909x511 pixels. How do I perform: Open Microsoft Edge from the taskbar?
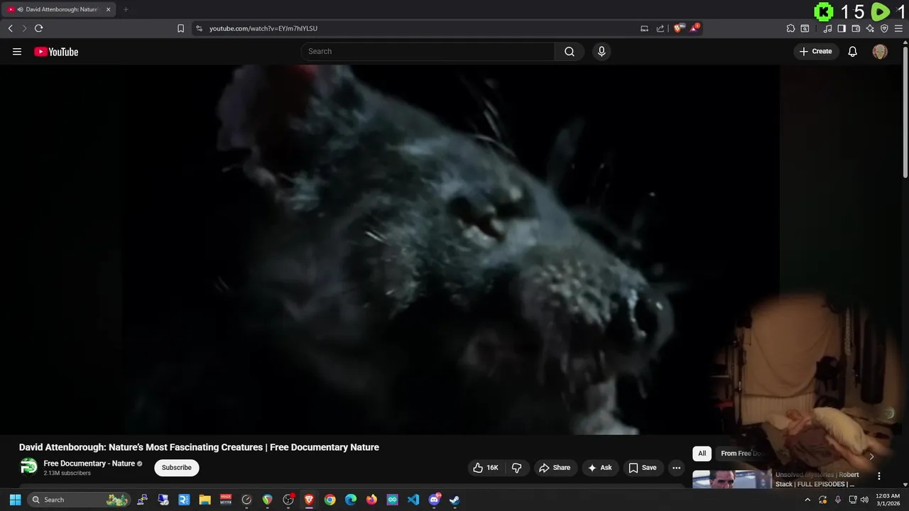351,500
